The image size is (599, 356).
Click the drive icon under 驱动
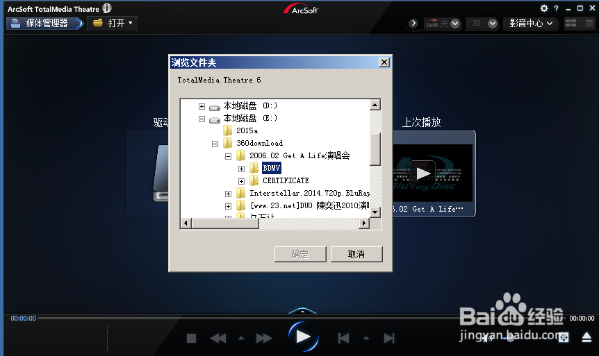click(x=161, y=173)
